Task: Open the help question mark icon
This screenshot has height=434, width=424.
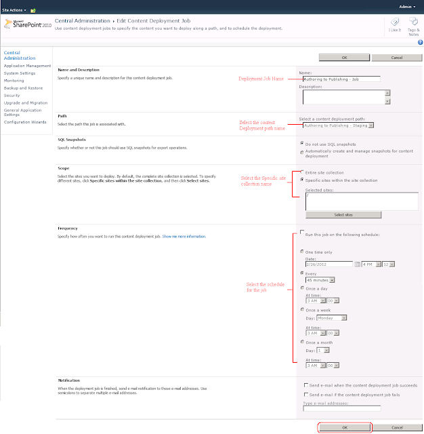Action: pyautogui.click(x=420, y=42)
